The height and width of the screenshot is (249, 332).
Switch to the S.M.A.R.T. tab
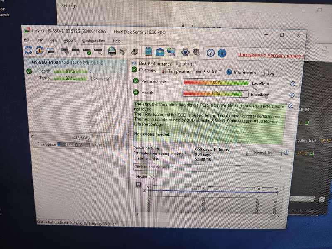pyautogui.click(x=209, y=72)
